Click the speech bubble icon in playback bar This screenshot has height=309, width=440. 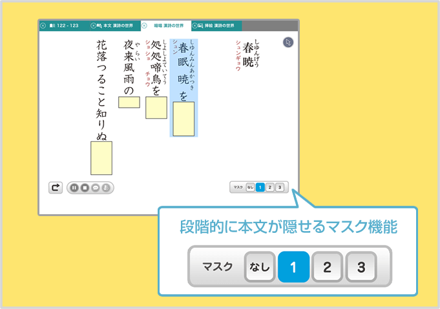[x=96, y=188]
